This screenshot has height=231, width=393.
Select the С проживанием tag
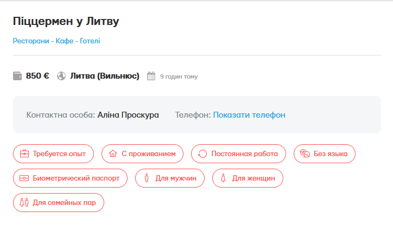(142, 154)
